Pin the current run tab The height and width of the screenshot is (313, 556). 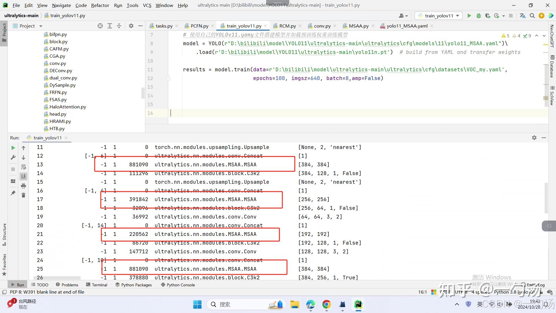pos(13,193)
